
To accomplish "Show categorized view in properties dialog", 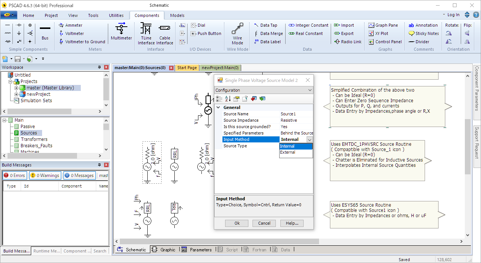I will point(219,99).
